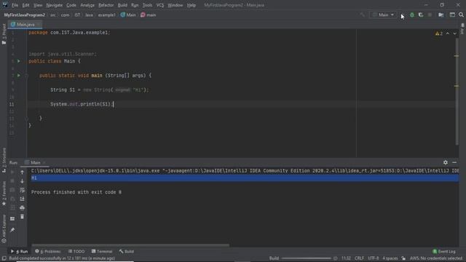
Task: Open the Terminal tool window button
Action: (x=102, y=251)
